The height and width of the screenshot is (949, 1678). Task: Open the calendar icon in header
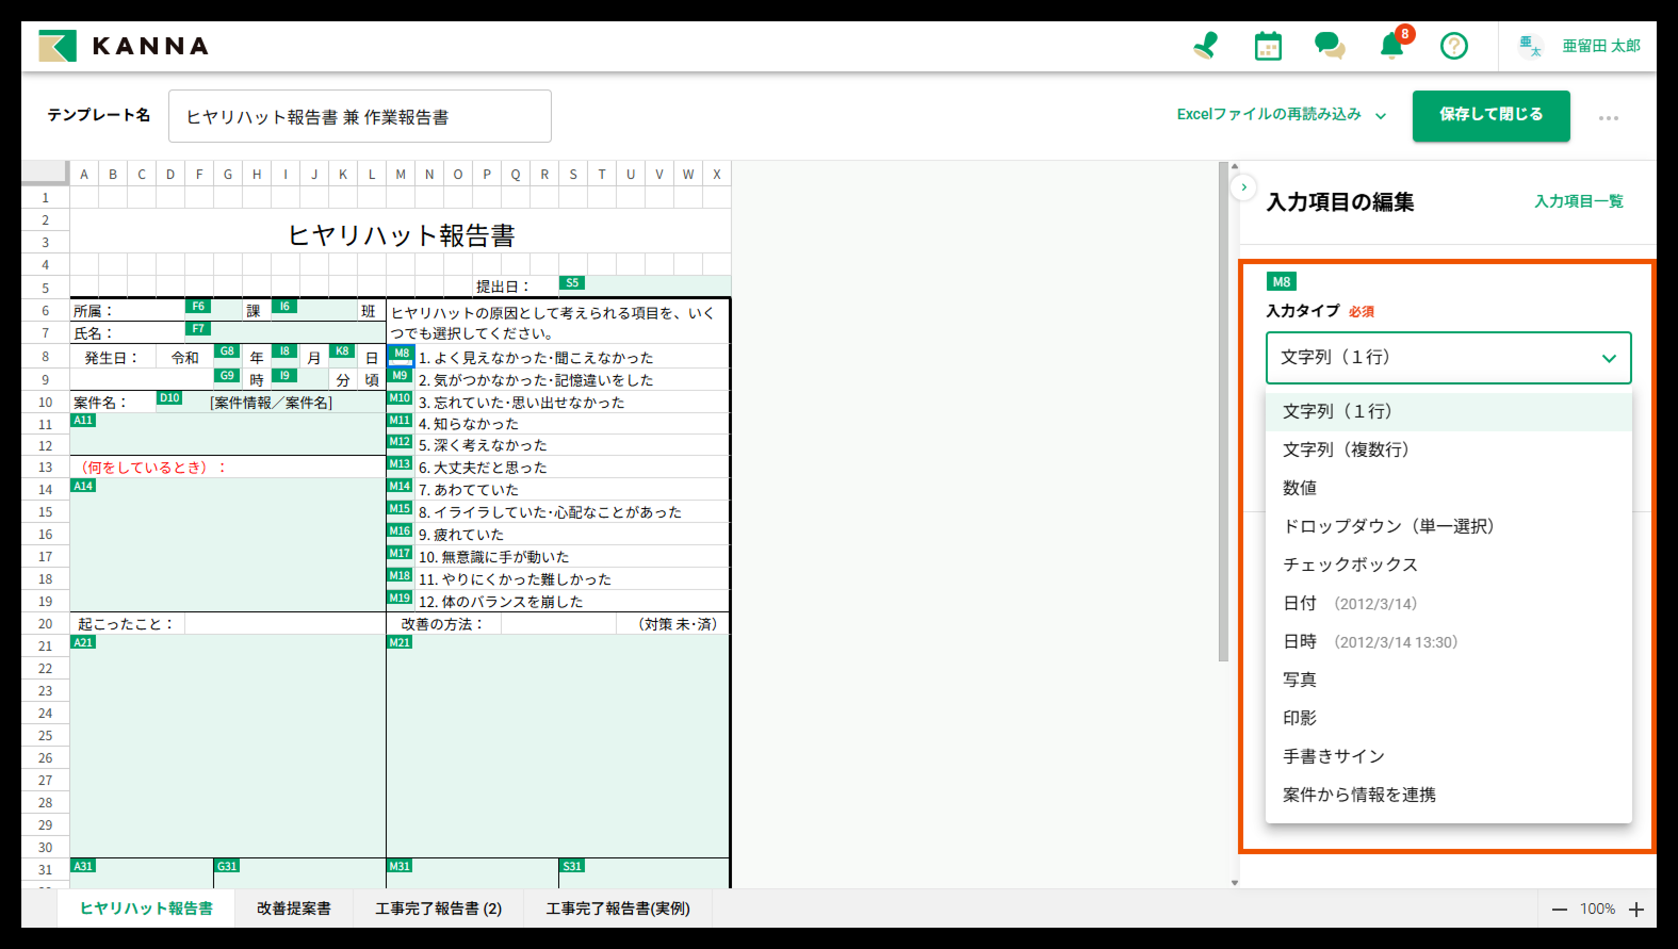pos(1267,46)
